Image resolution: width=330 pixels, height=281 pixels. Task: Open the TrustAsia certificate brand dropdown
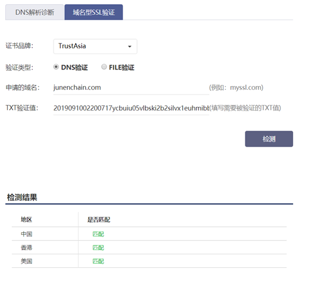(x=95, y=46)
